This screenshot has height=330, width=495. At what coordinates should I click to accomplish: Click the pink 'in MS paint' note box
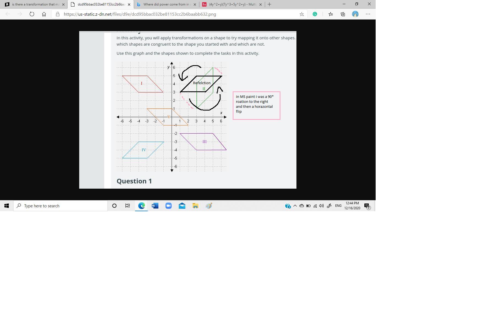point(256,106)
